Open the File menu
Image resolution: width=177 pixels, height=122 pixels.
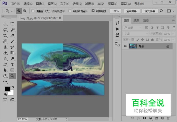(x=16, y=4)
